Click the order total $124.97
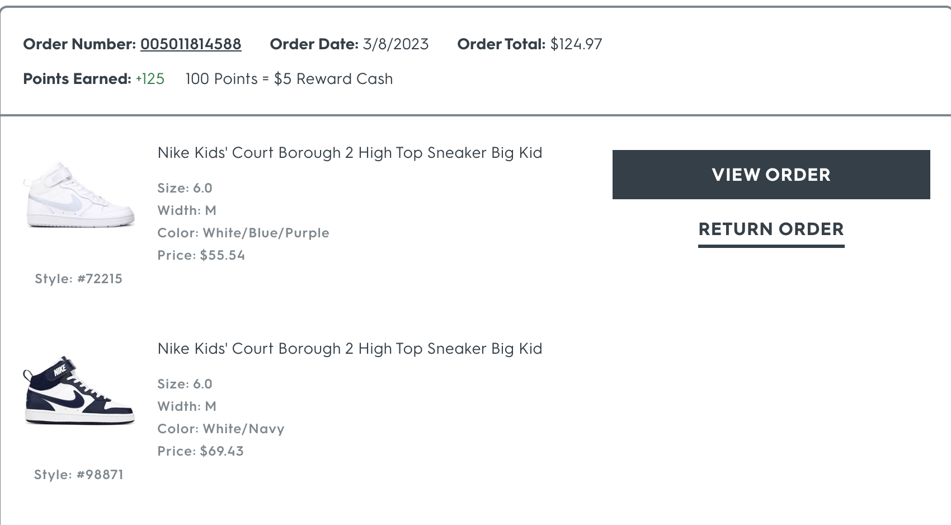This screenshot has width=951, height=525. coord(576,44)
